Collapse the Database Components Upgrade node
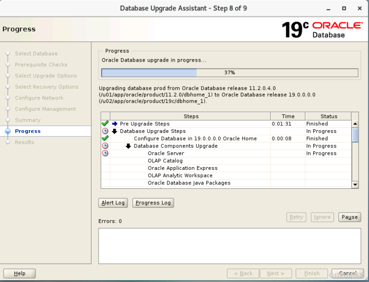Image resolution: width=369 pixels, height=282 pixels. pos(128,146)
